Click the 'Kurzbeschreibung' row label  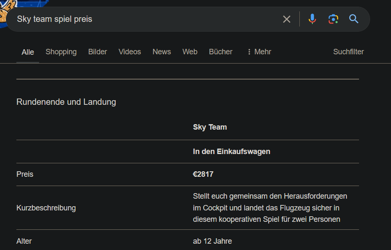[x=46, y=208]
